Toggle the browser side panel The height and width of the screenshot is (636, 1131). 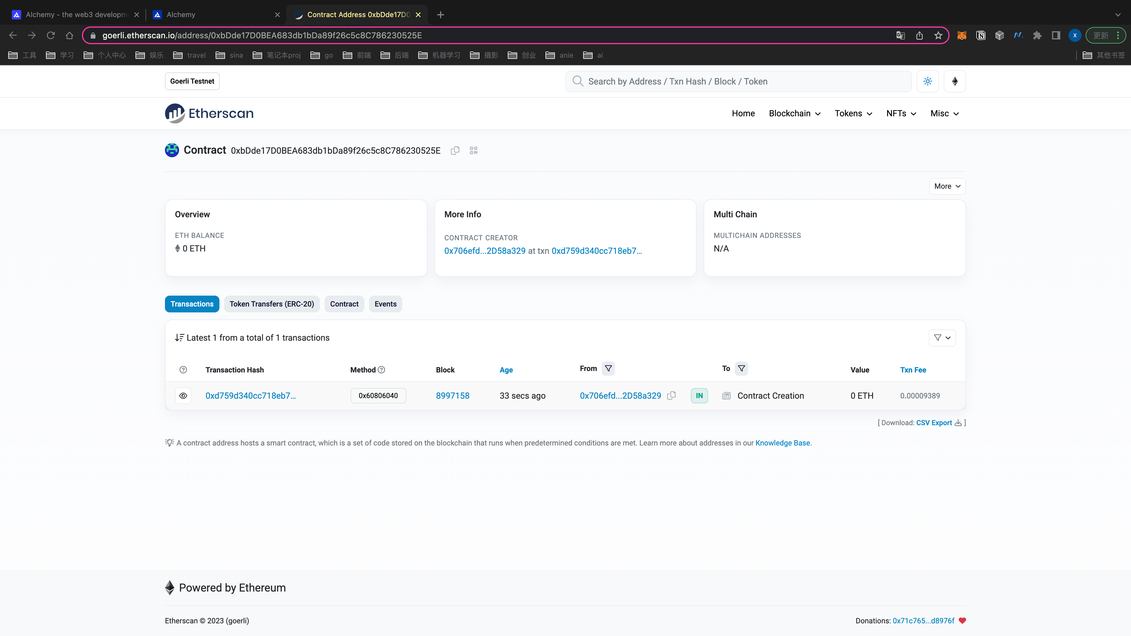[x=1056, y=36]
